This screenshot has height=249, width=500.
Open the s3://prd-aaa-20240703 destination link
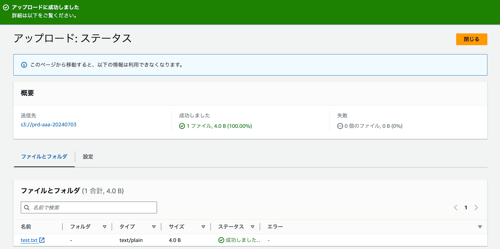tap(48, 124)
